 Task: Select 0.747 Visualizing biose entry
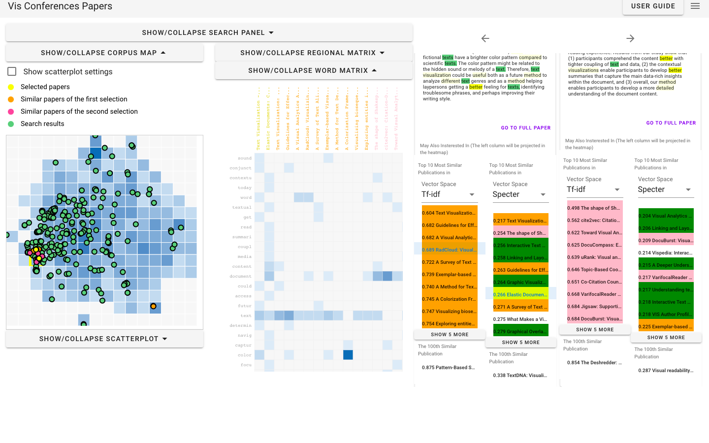point(450,312)
